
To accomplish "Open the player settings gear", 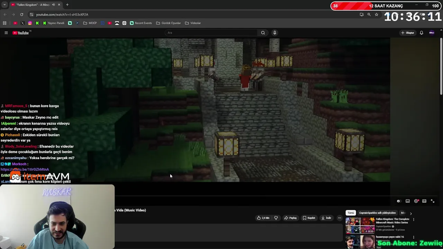I will pos(416,201).
